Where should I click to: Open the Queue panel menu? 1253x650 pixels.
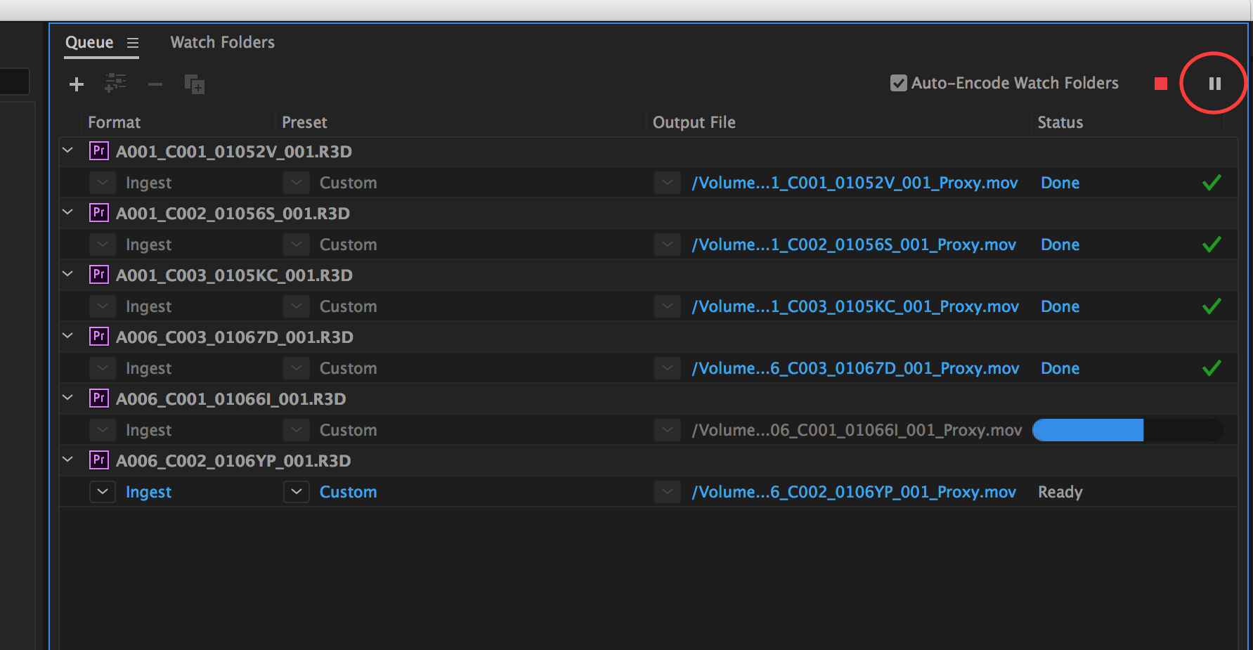coord(134,42)
